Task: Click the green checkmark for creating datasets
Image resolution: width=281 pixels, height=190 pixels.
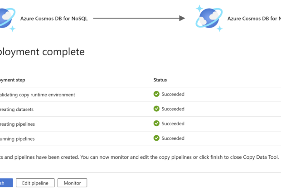Action: pos(156,109)
